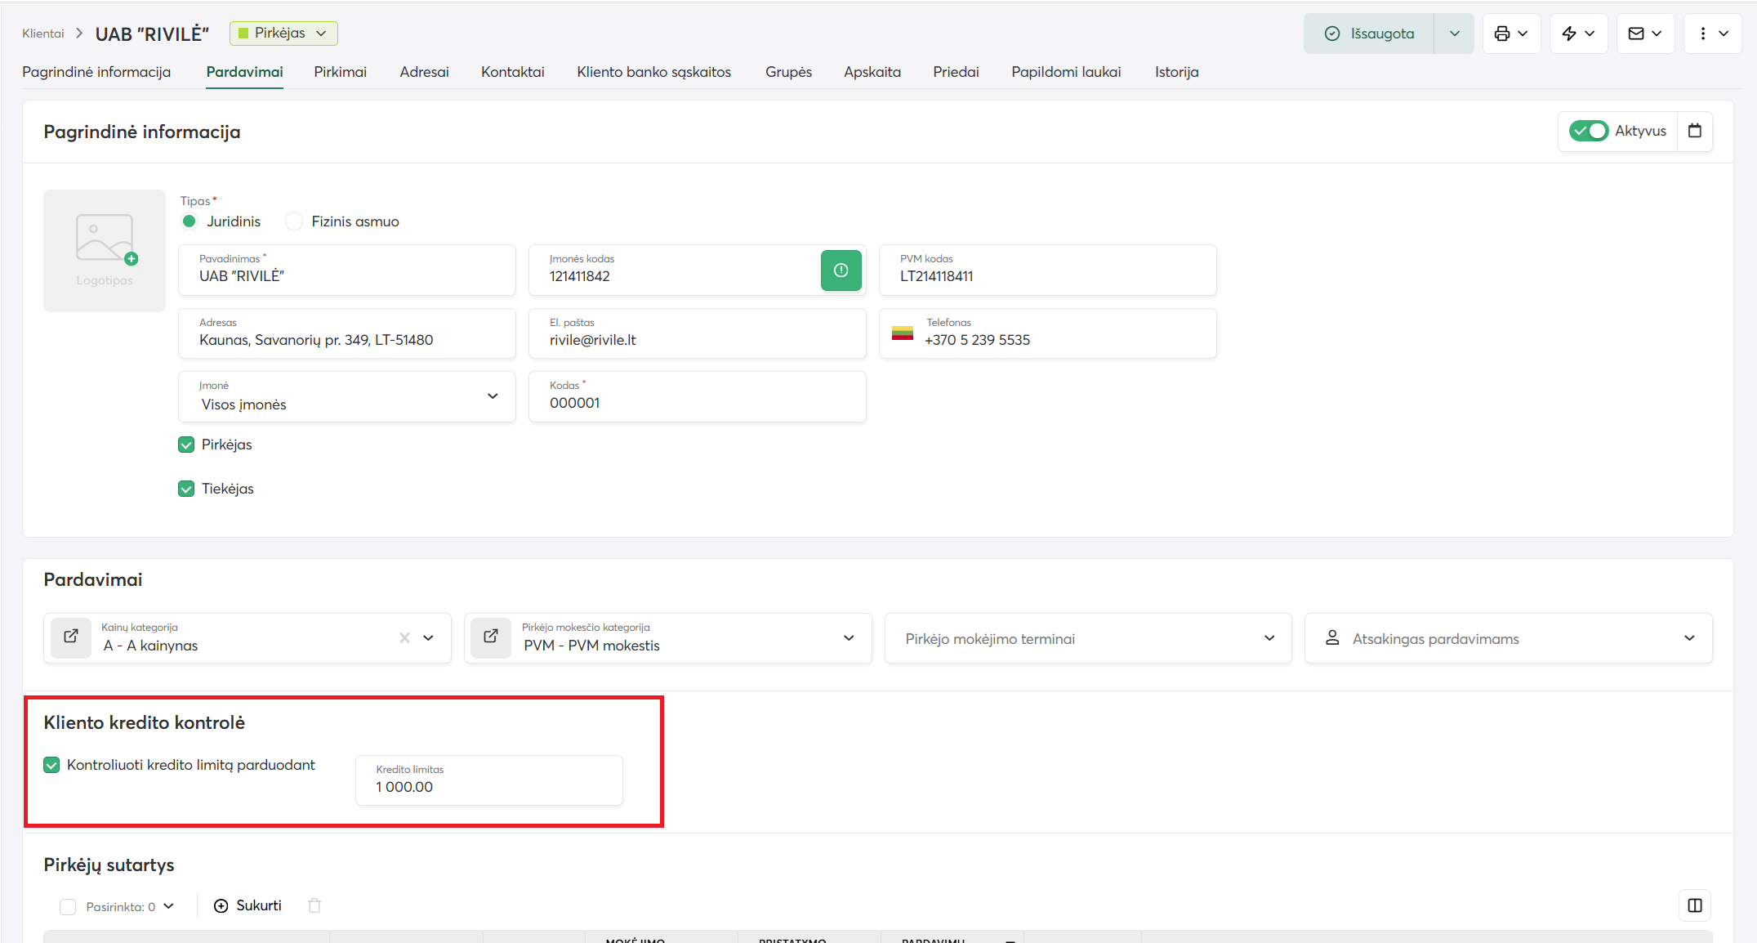
Task: Click the column layout icon in Pirkėjų sutartys
Action: tap(1695, 905)
